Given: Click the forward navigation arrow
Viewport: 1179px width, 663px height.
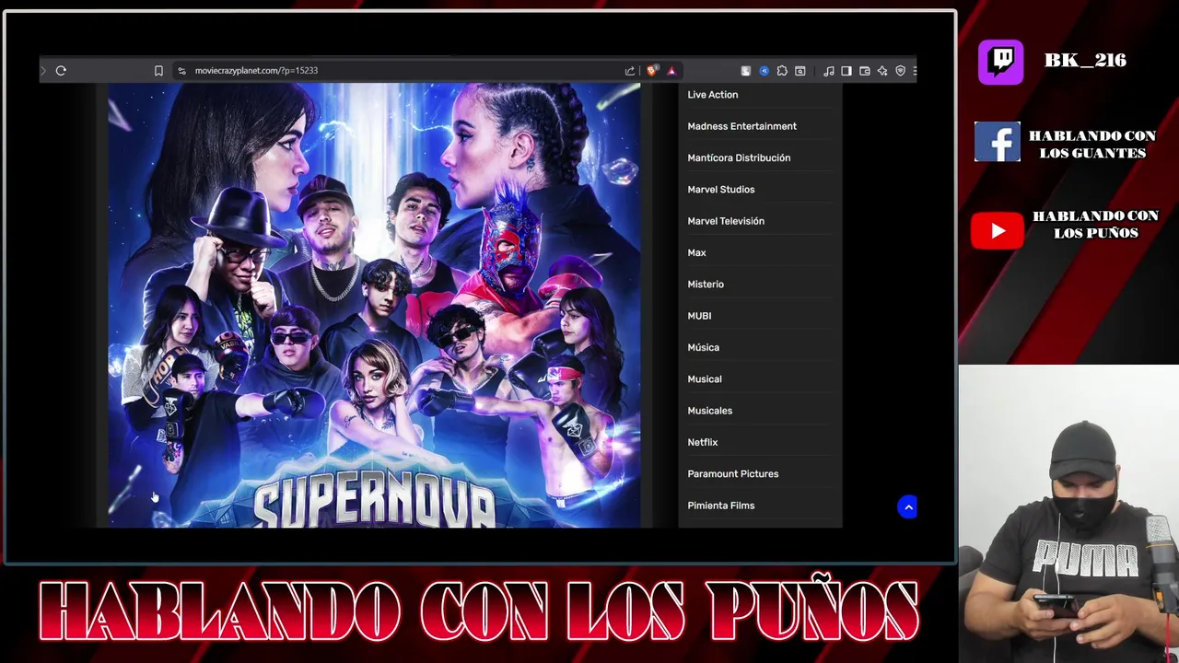Looking at the screenshot, I should pos(42,71).
